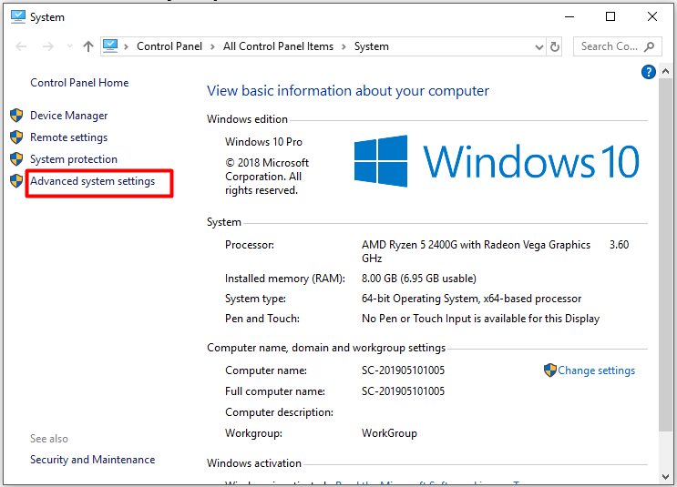
Task: Click shield icon beside Advanced system settings
Action: tap(16, 181)
